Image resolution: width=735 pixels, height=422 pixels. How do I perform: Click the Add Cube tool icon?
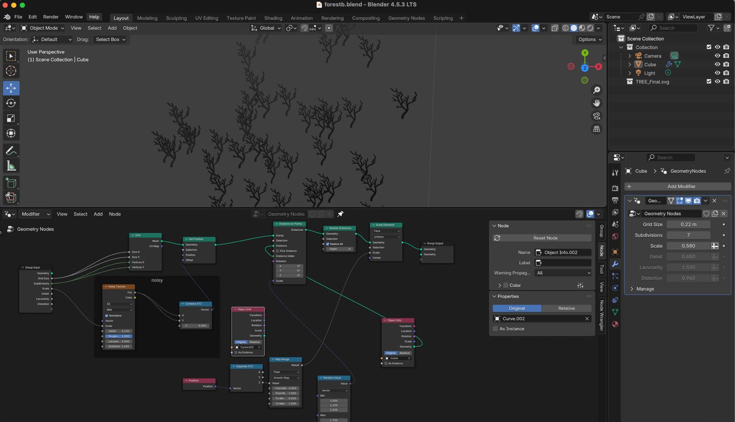click(11, 183)
